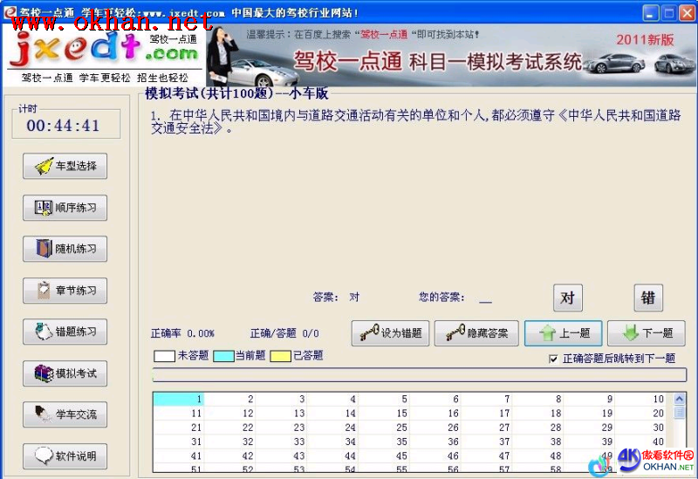
Task: Select question 17 in the grid
Action: tap(487, 414)
